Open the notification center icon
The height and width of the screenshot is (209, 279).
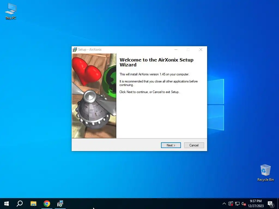[271, 204]
